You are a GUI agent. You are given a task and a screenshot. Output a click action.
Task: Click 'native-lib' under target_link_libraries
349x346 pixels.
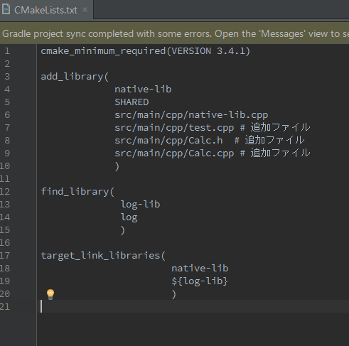tap(200, 269)
